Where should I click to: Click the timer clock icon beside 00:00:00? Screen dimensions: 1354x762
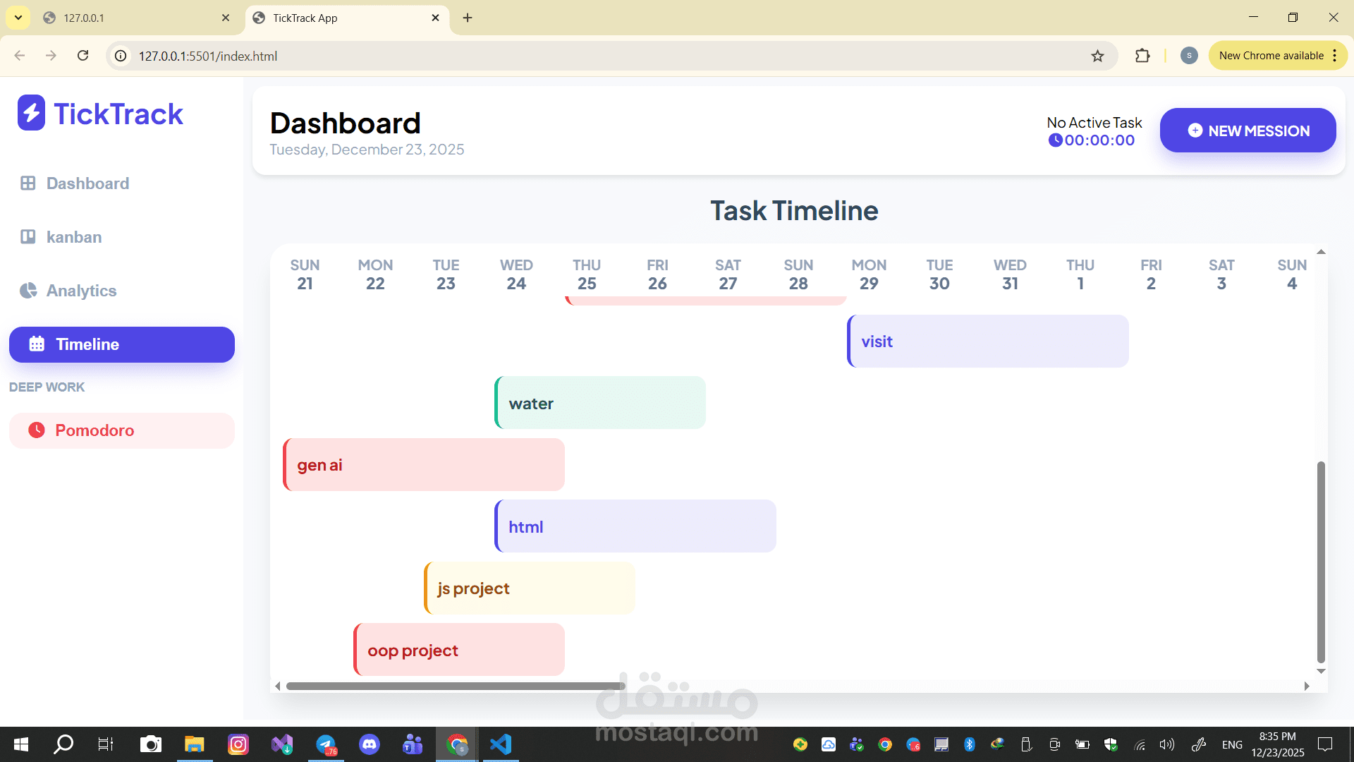coord(1055,140)
